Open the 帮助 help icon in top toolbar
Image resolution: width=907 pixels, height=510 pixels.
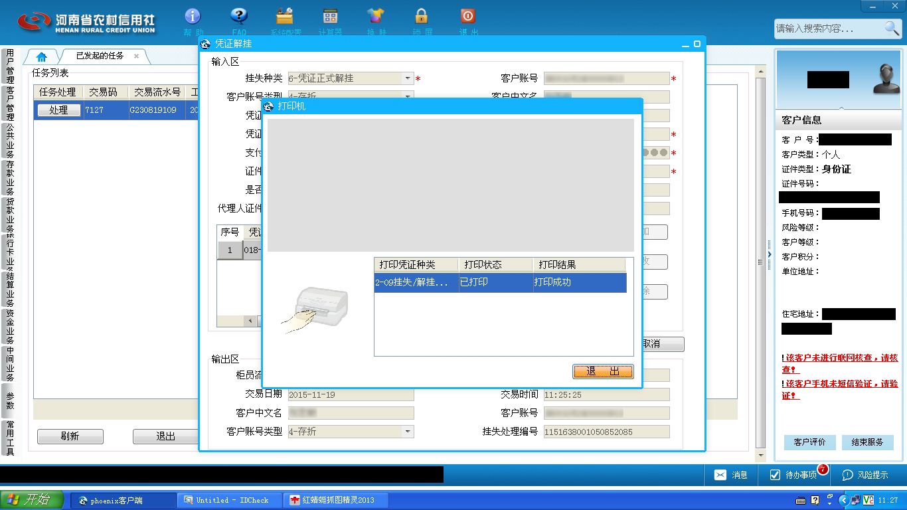pos(193,16)
